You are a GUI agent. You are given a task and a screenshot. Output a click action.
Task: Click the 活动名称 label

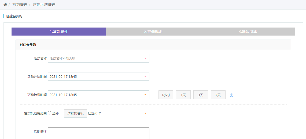40,58
